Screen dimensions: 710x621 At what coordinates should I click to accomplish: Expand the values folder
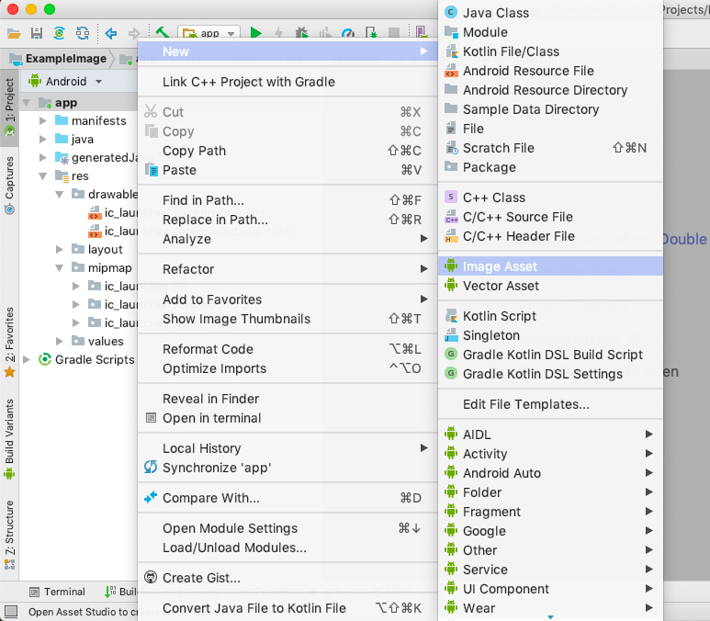pyautogui.click(x=60, y=341)
